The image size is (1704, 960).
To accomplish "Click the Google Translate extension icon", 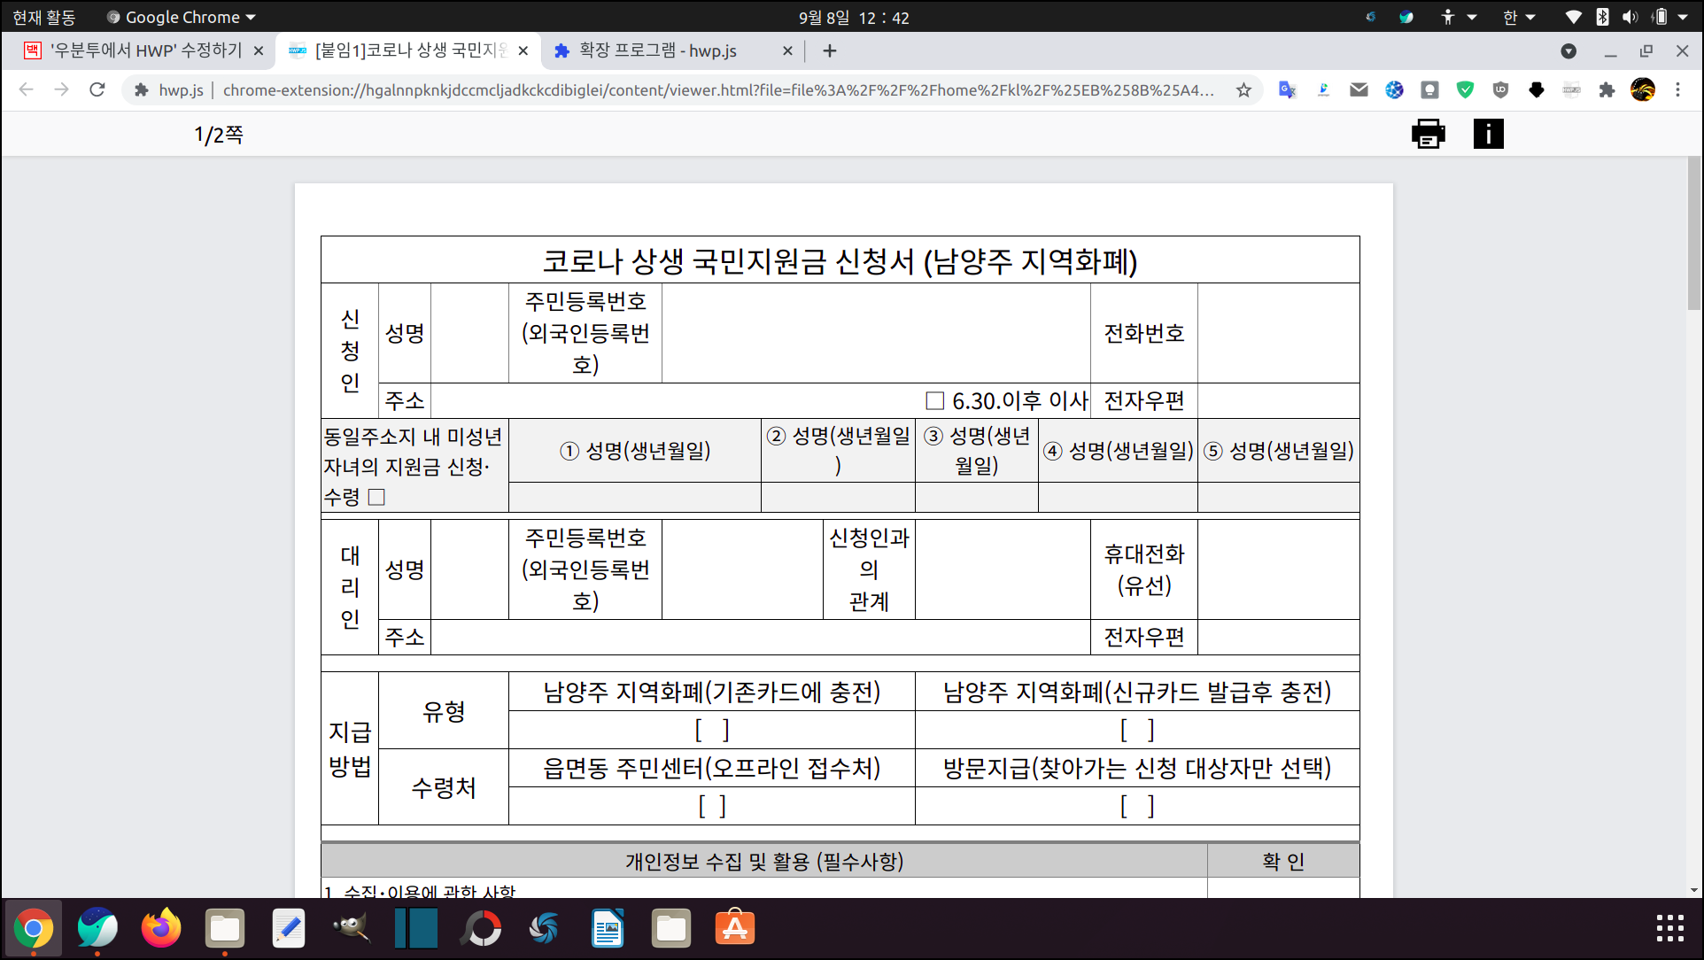I will [x=1287, y=89].
